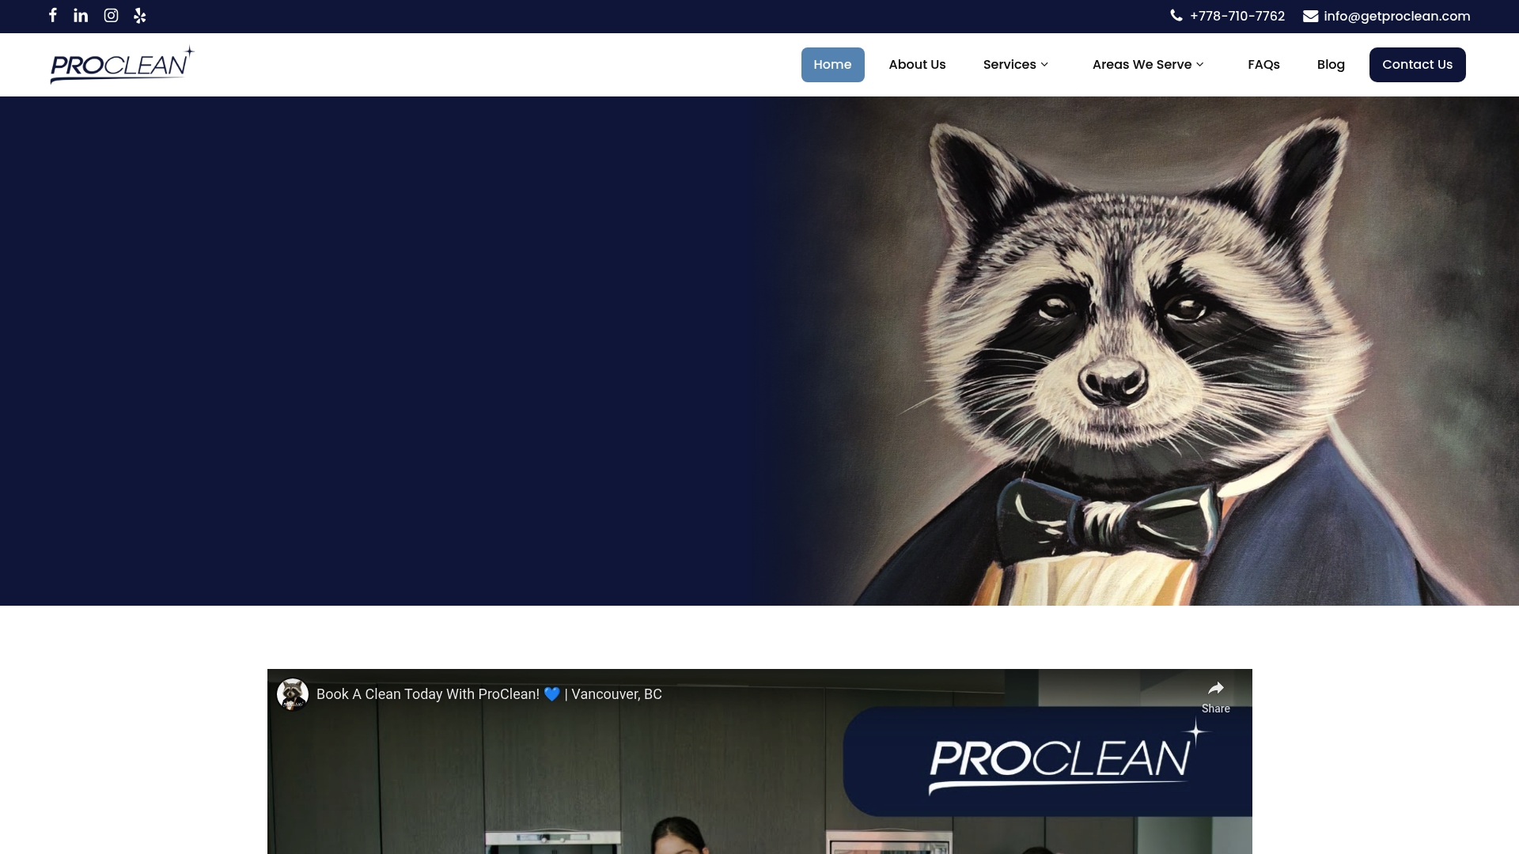Click the envelope icon next to the email
Screen dimensions: 1519x854
1310,16
